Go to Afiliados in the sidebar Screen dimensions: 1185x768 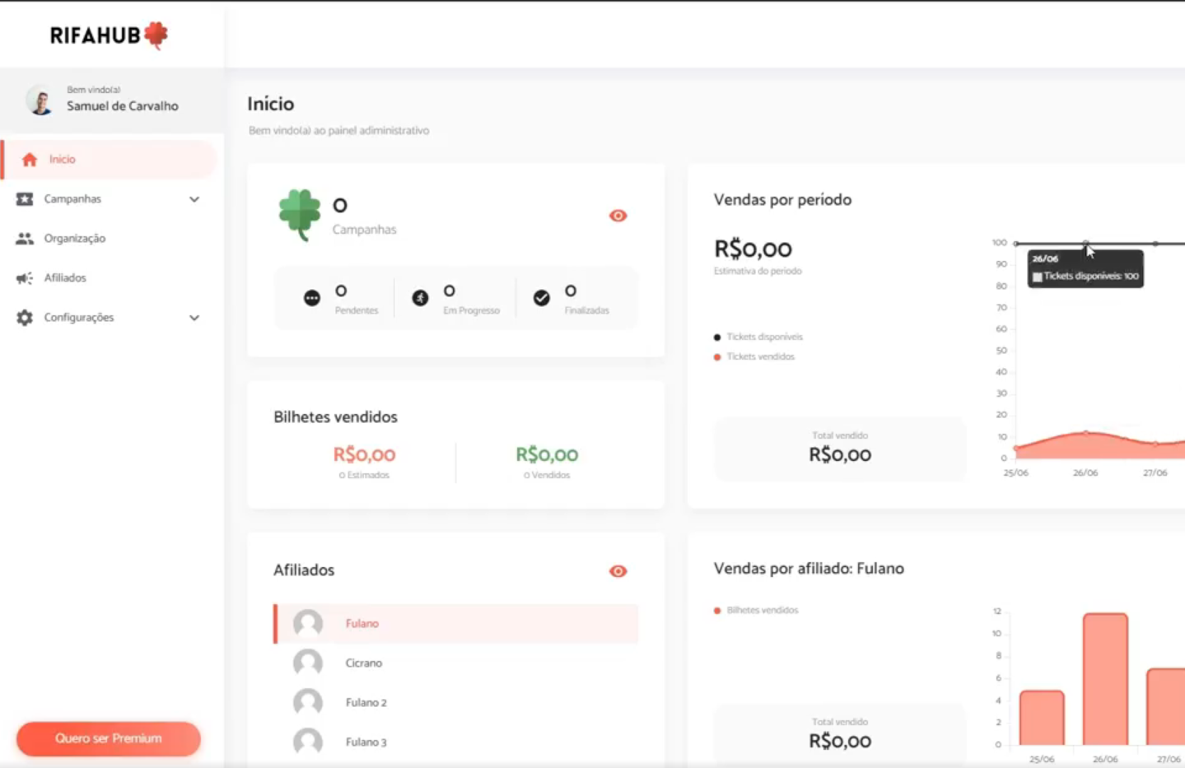[x=110, y=278]
